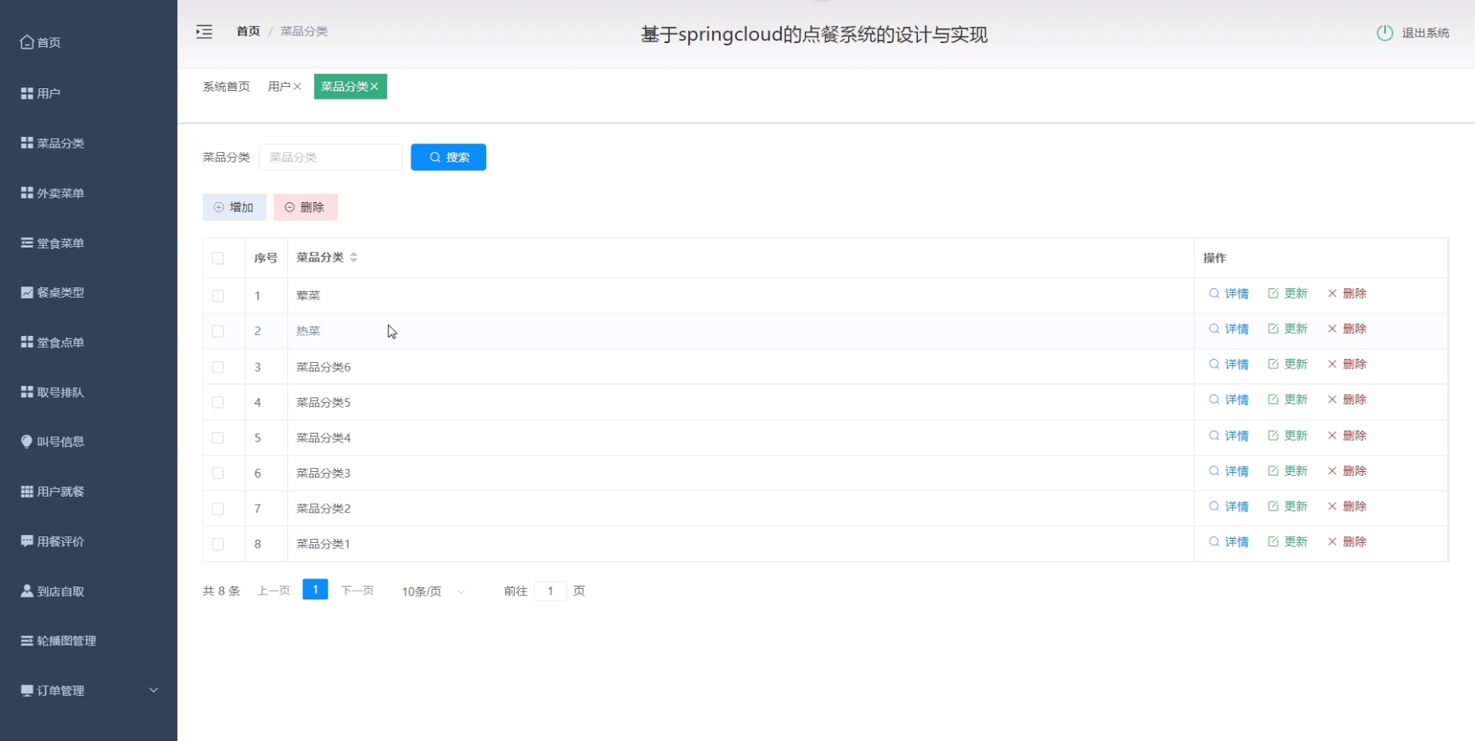Click the 下一页 pagination button
Image resolution: width=1475 pixels, height=741 pixels.
[357, 591]
